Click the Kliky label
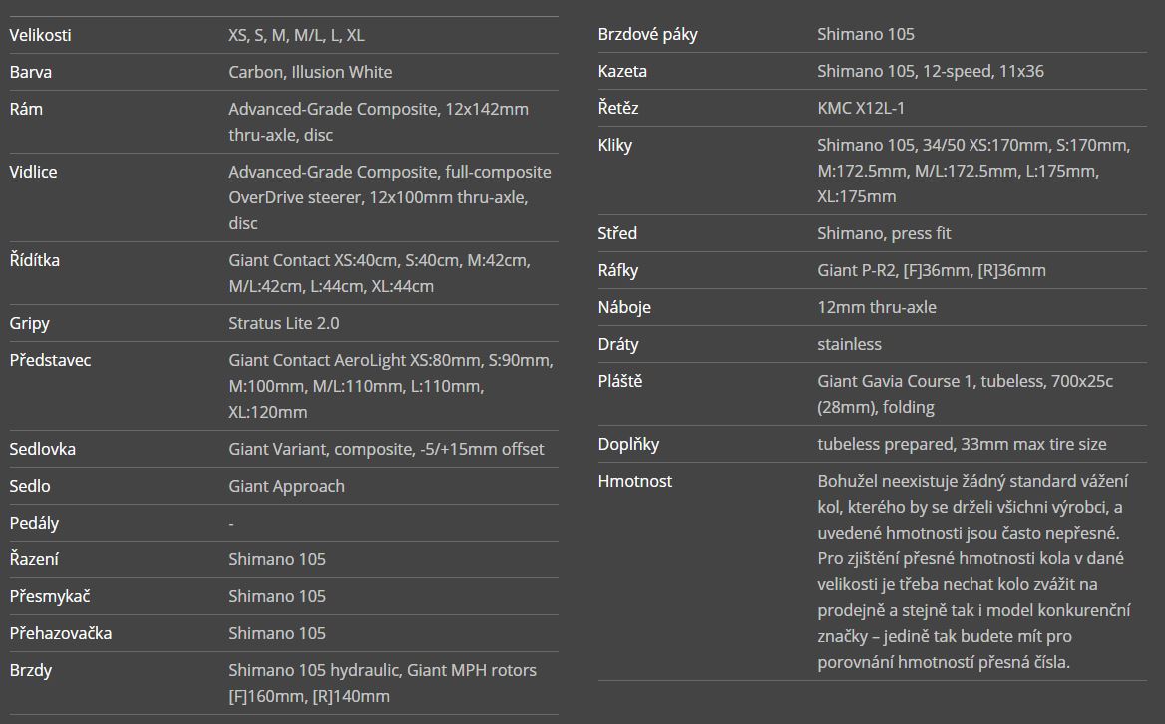 [x=615, y=145]
